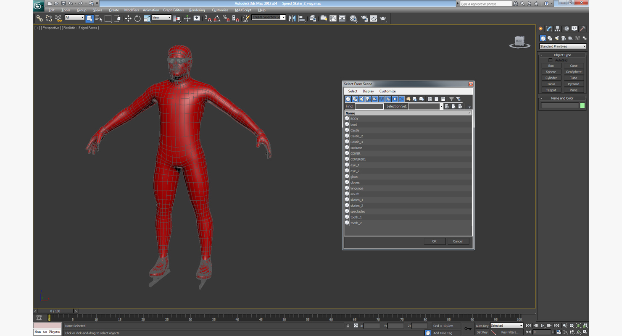Open the selection filter All dropdown
The image size is (622, 336).
[74, 18]
